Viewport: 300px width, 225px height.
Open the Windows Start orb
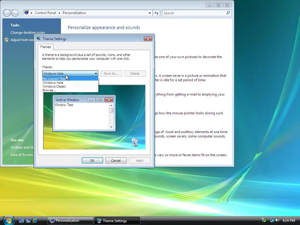(x=8, y=220)
